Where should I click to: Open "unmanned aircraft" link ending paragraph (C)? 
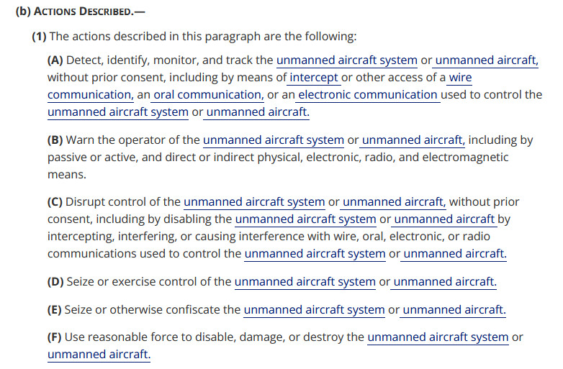pos(454,253)
